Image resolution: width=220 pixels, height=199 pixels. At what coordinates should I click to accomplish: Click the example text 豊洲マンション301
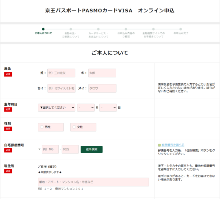(x=69, y=189)
